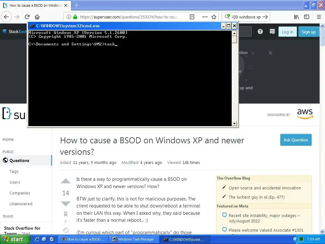
Task: Click page scrollbar down arrow in Firefox
Action: click(x=322, y=232)
